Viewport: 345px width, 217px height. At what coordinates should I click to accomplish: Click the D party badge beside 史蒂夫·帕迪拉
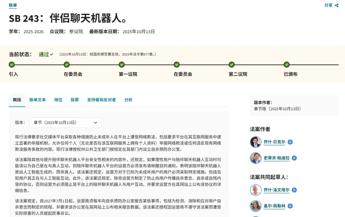tap(295, 158)
